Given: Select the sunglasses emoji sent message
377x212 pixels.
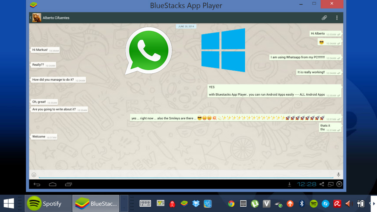Looking at the screenshot, I should click(330, 43).
